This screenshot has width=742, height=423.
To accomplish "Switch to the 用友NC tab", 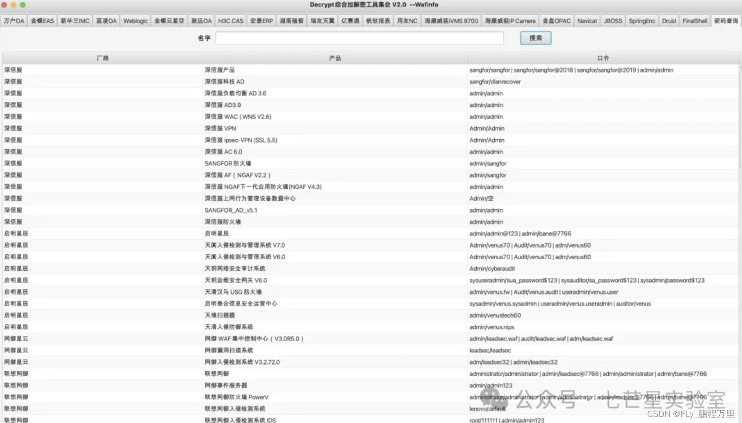I will click(x=407, y=21).
